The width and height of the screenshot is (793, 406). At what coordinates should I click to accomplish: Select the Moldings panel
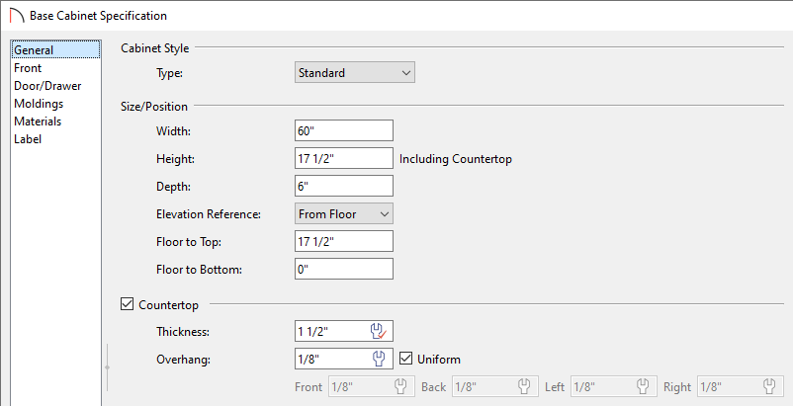(39, 104)
